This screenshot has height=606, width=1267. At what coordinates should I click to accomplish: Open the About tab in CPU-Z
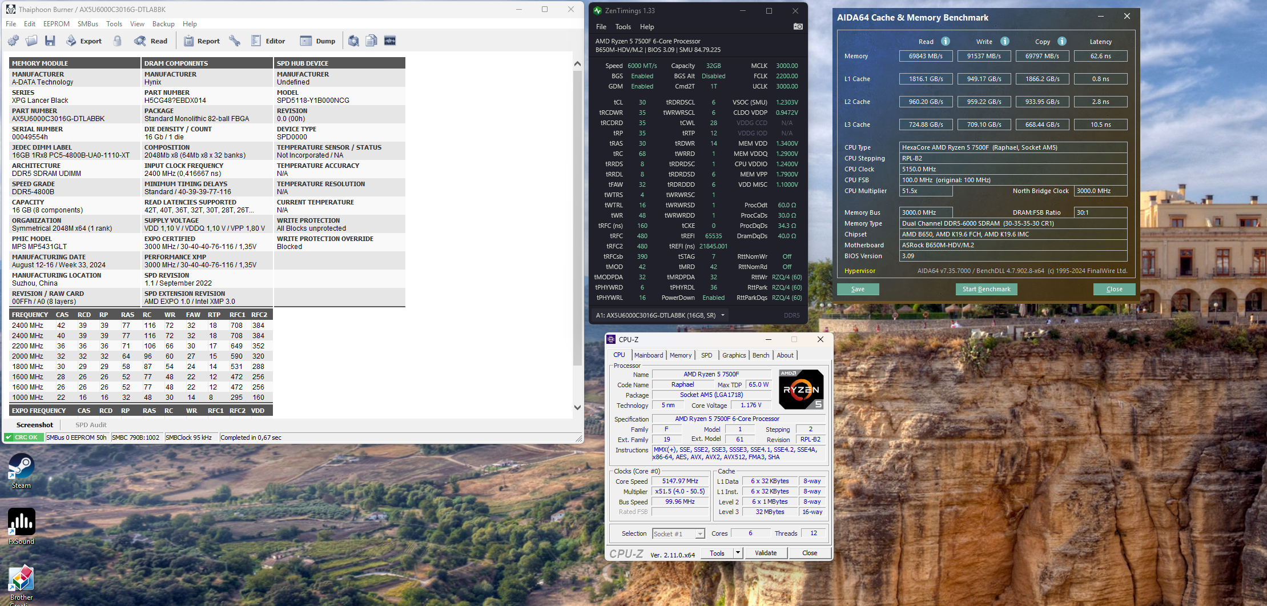[x=785, y=355]
